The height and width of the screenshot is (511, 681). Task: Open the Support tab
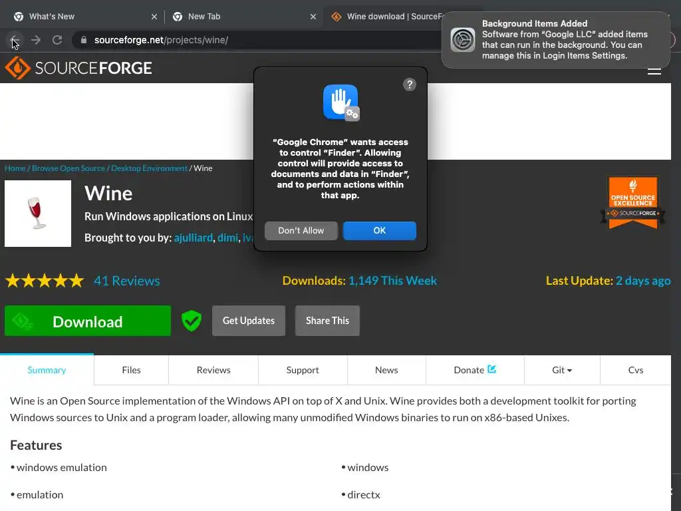(303, 370)
